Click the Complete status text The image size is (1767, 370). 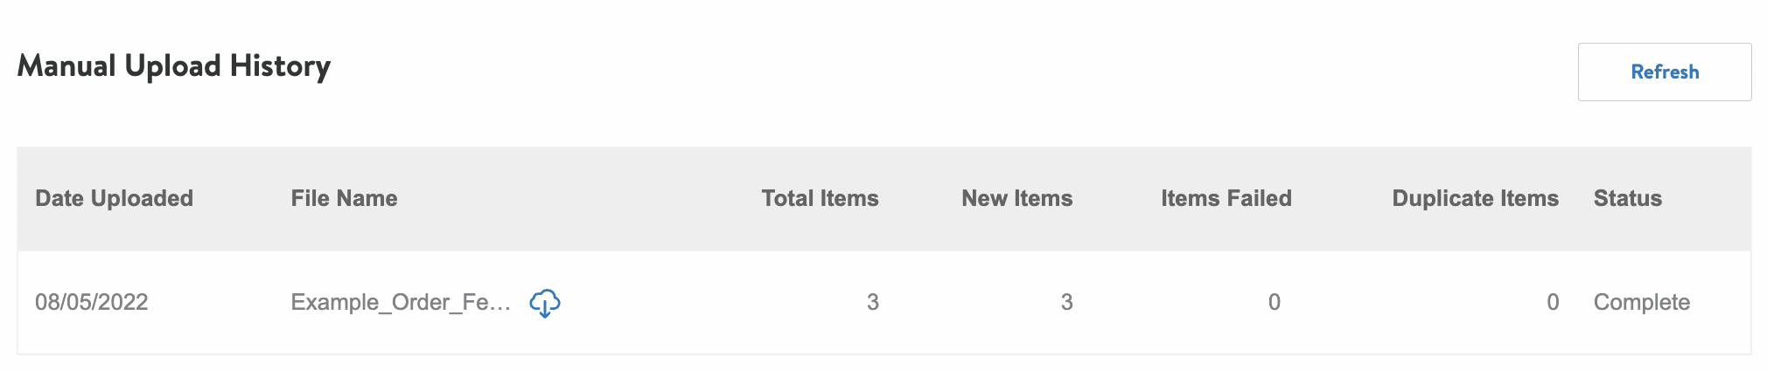1641,302
